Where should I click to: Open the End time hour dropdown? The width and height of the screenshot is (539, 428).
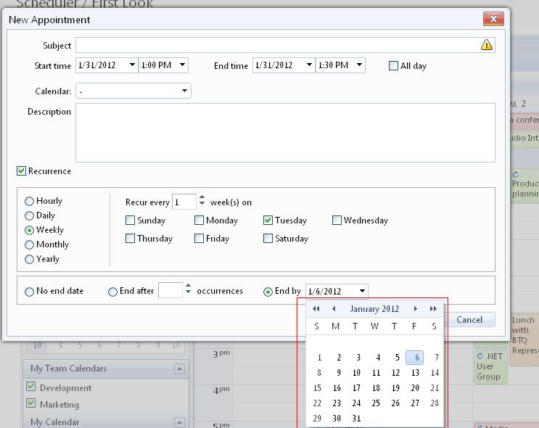pyautogui.click(x=359, y=65)
